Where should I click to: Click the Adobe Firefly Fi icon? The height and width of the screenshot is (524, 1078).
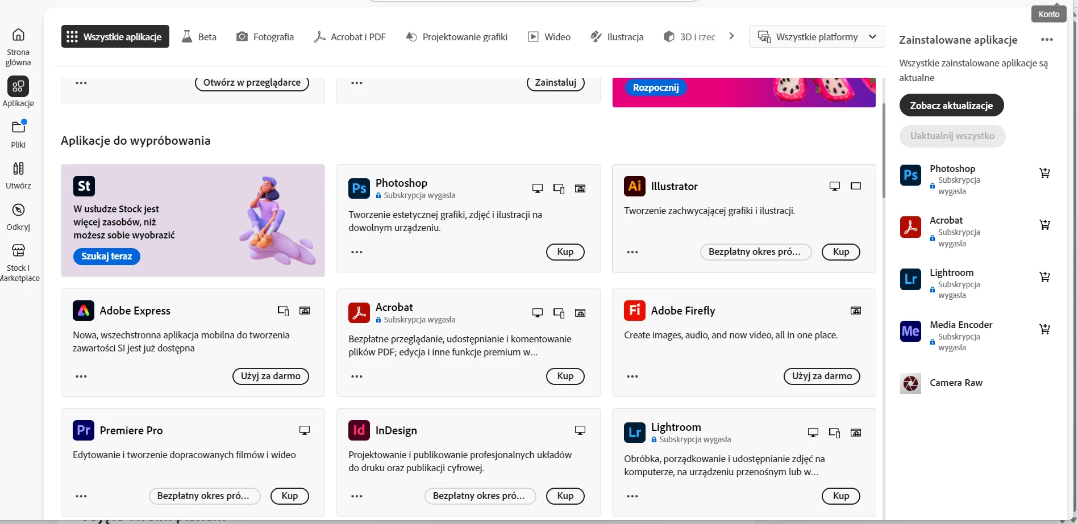click(635, 310)
